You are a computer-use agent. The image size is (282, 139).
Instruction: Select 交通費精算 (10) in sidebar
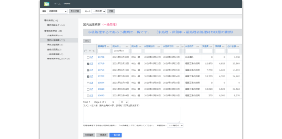(55, 35)
